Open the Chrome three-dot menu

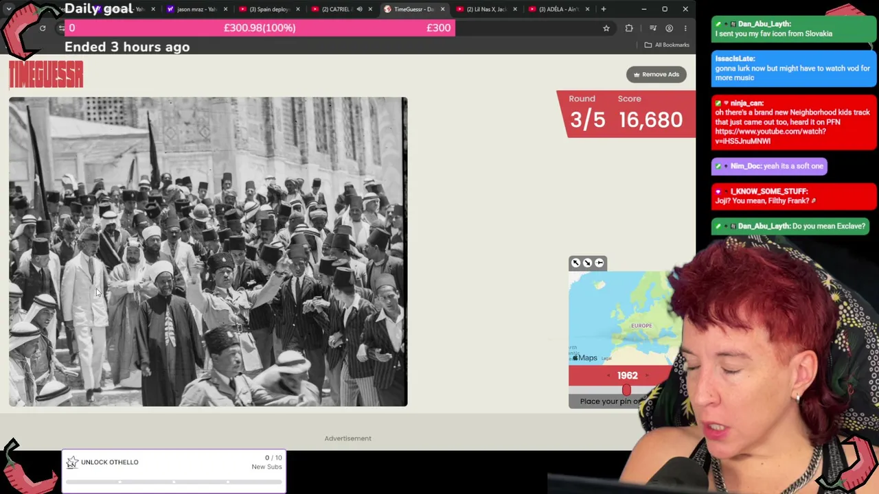[x=685, y=28]
